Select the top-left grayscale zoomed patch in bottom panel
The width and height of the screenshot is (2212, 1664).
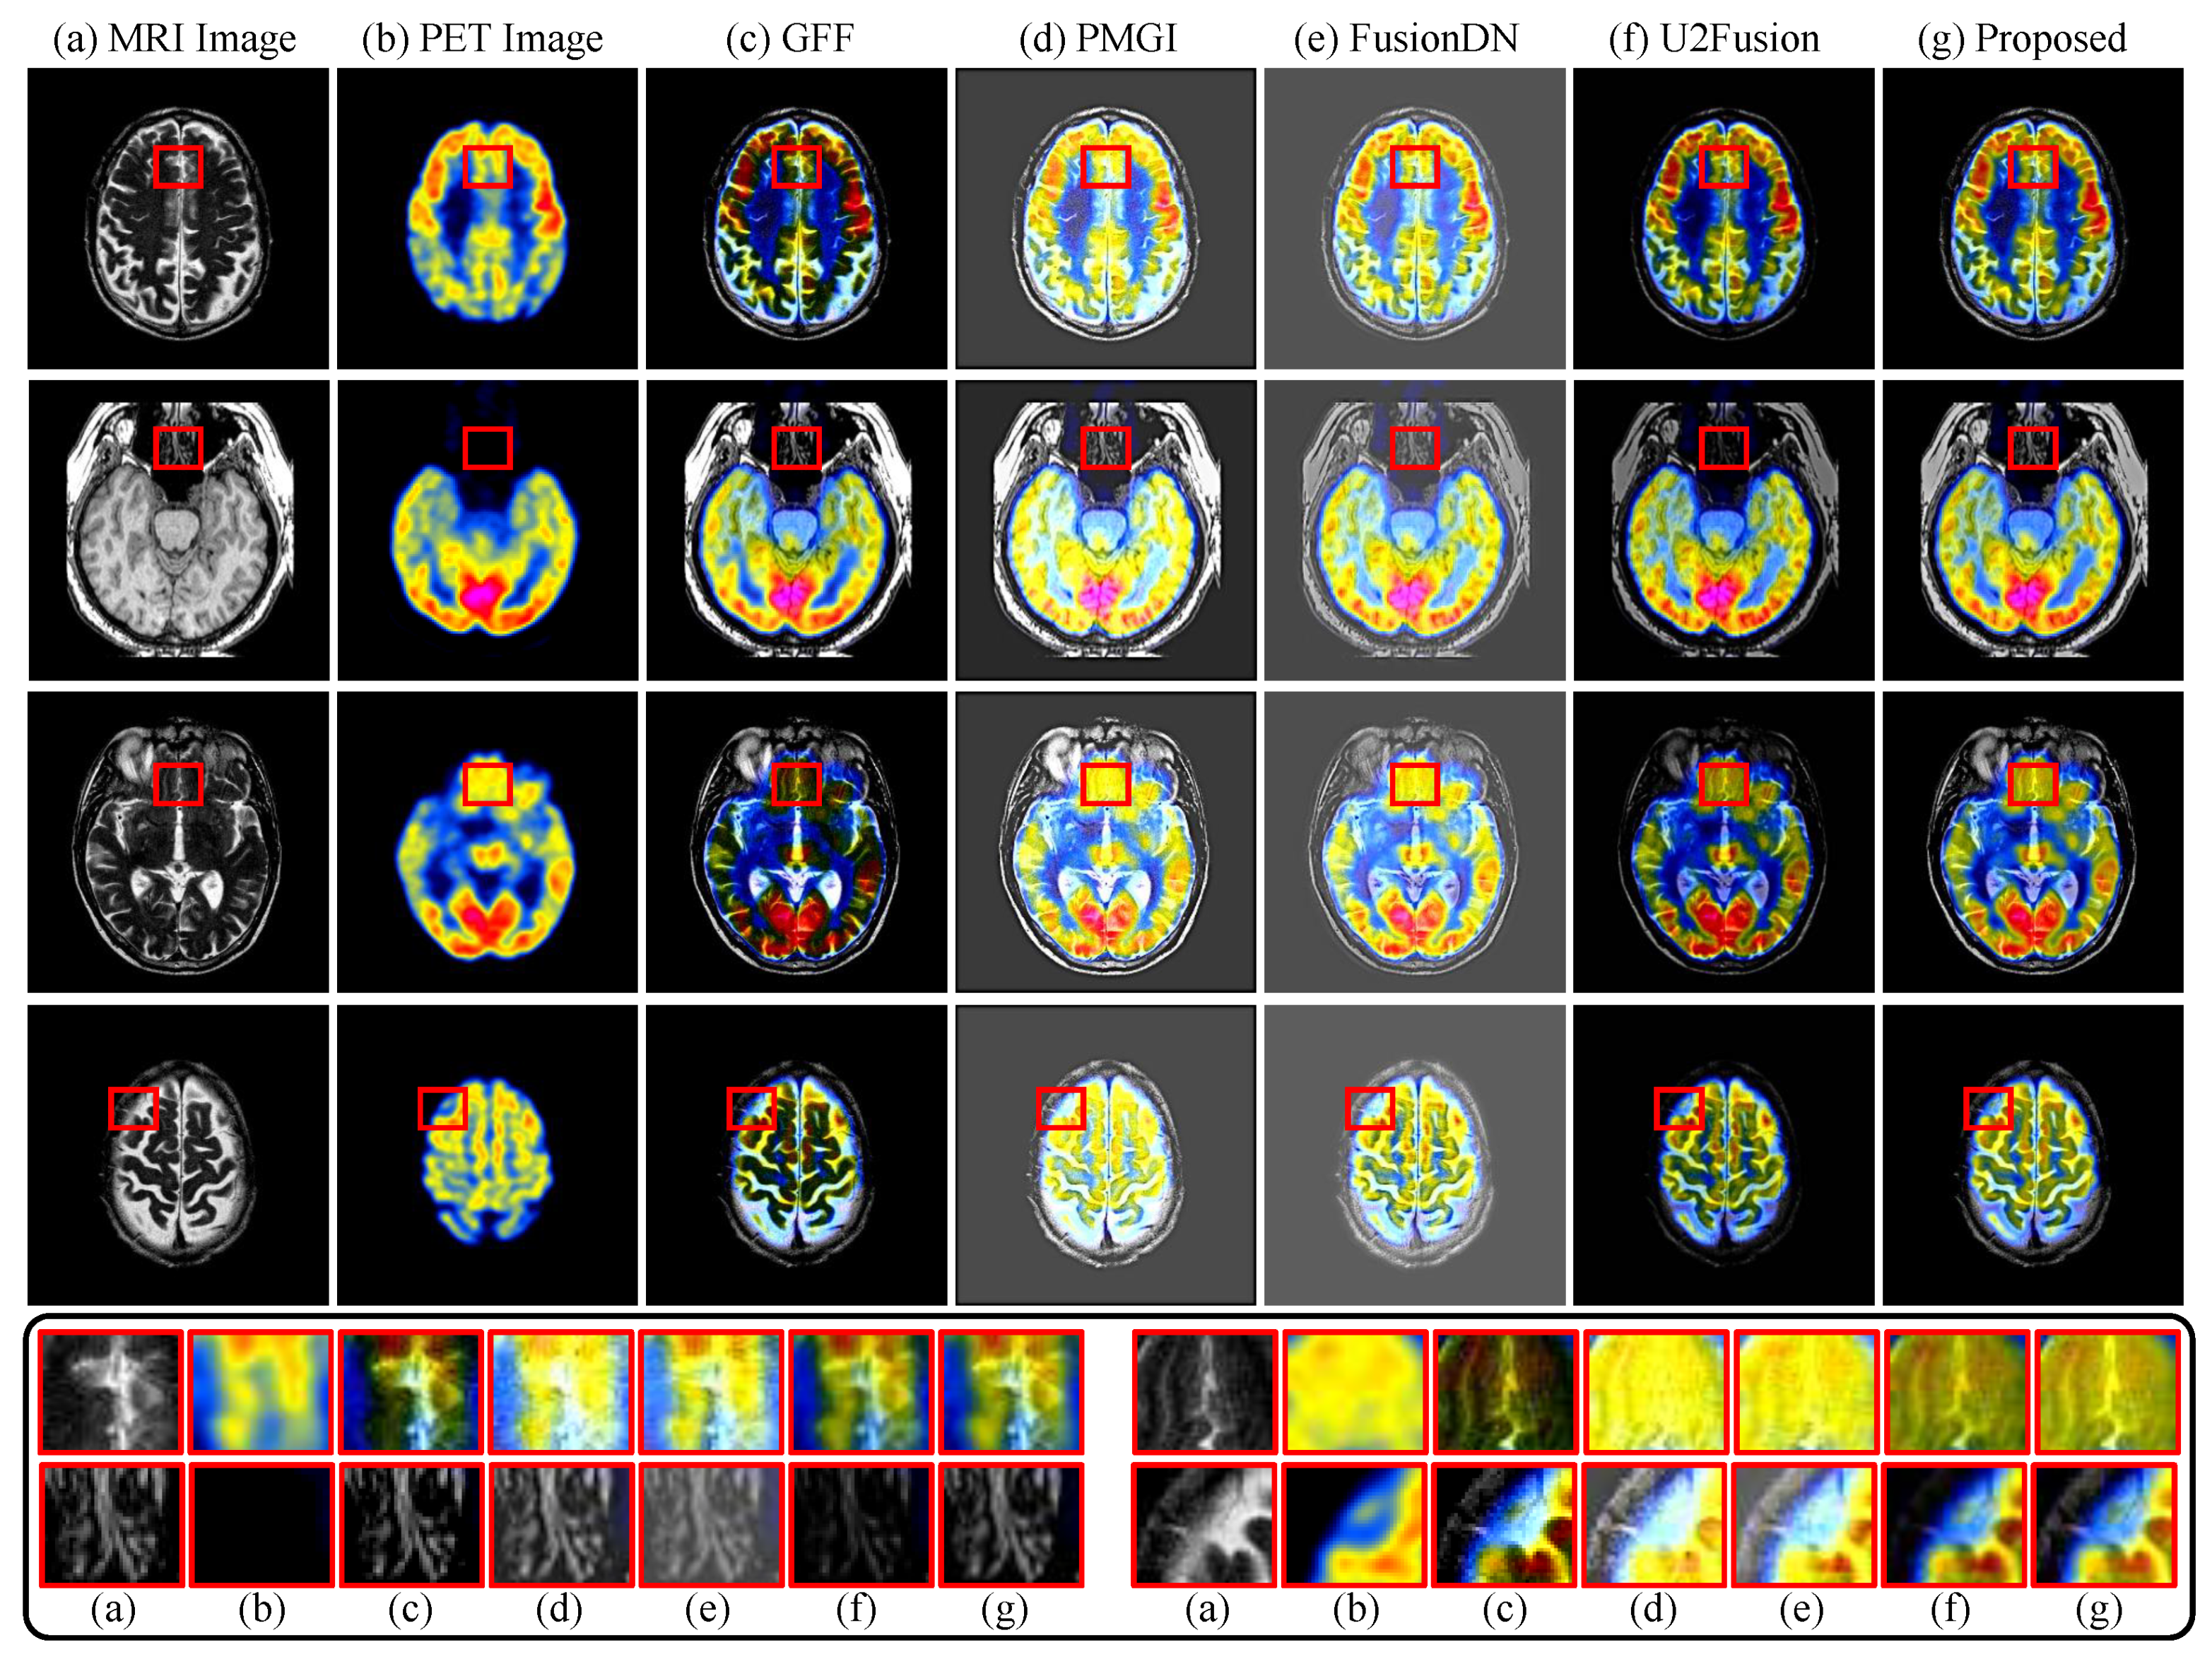[111, 1392]
